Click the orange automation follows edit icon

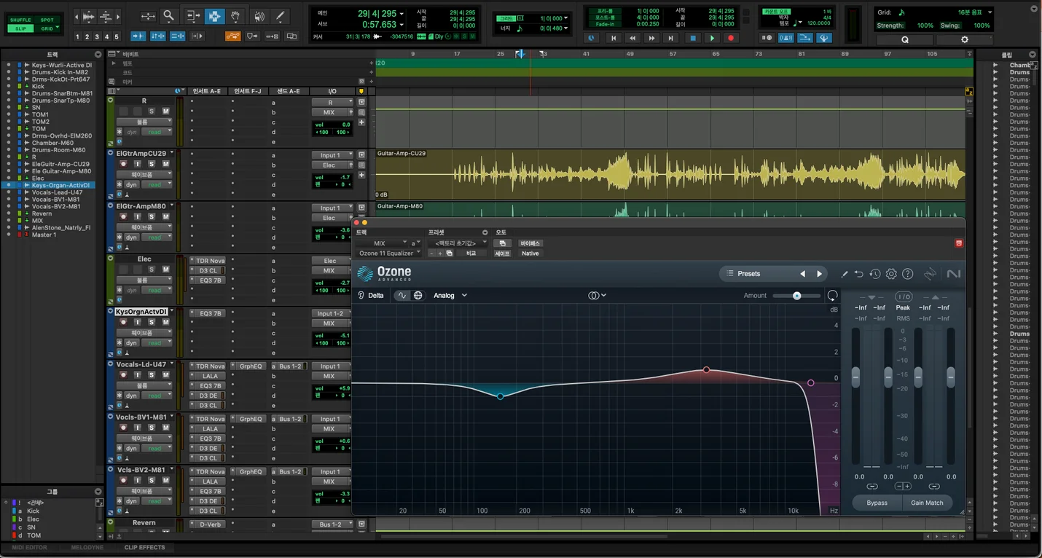[x=232, y=36]
